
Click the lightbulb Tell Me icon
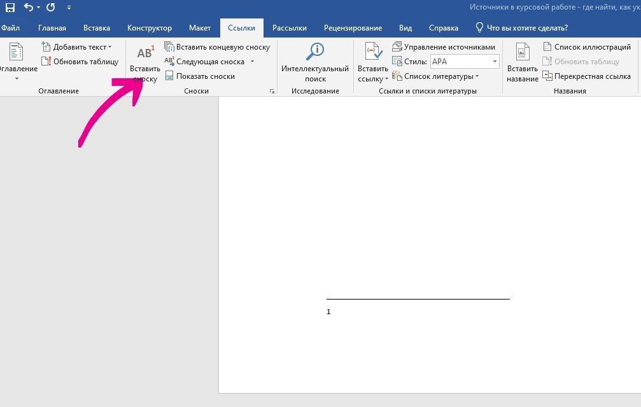(x=479, y=27)
